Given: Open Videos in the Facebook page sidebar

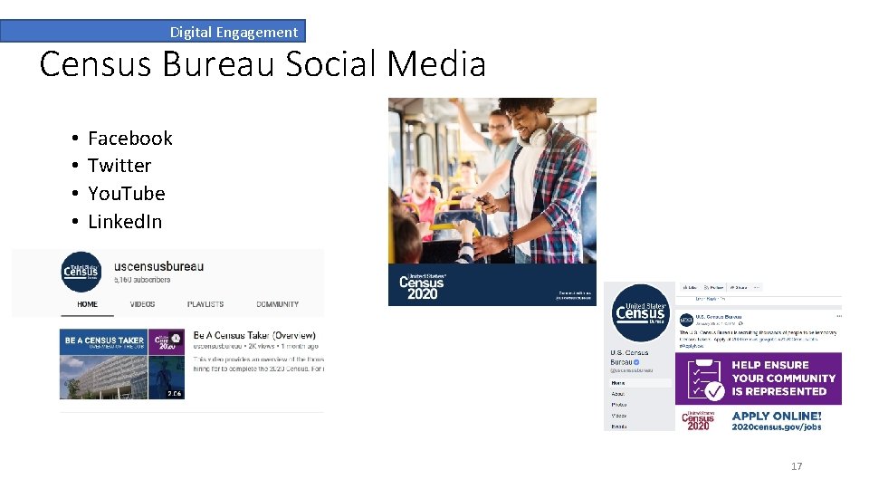Looking at the screenshot, I should pos(618,416).
